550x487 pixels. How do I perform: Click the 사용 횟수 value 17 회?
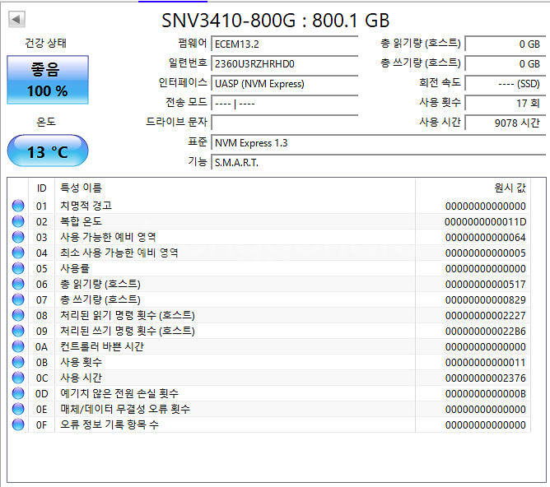(x=506, y=104)
